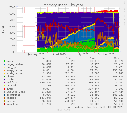Screen dimensions: 127x113
Task: Click the page_tables average value 8.17G
Action: pyautogui.click(x=95, y=64)
